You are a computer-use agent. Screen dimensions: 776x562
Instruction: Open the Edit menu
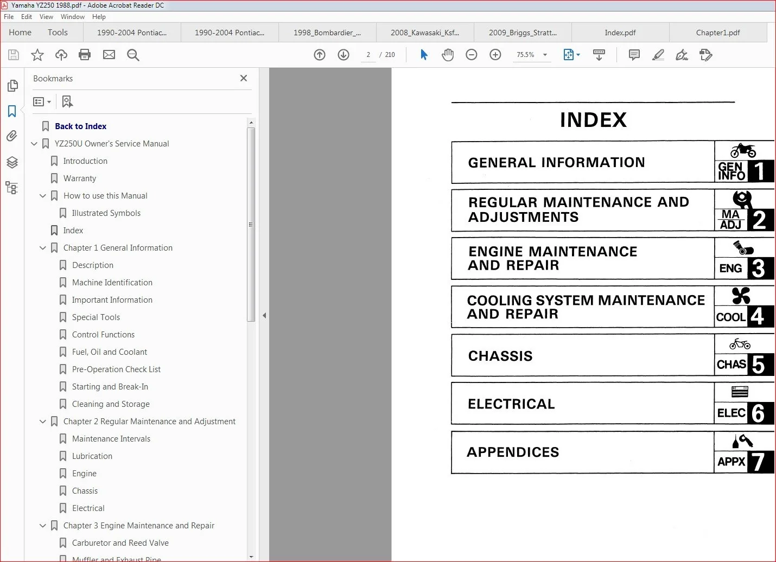(27, 17)
